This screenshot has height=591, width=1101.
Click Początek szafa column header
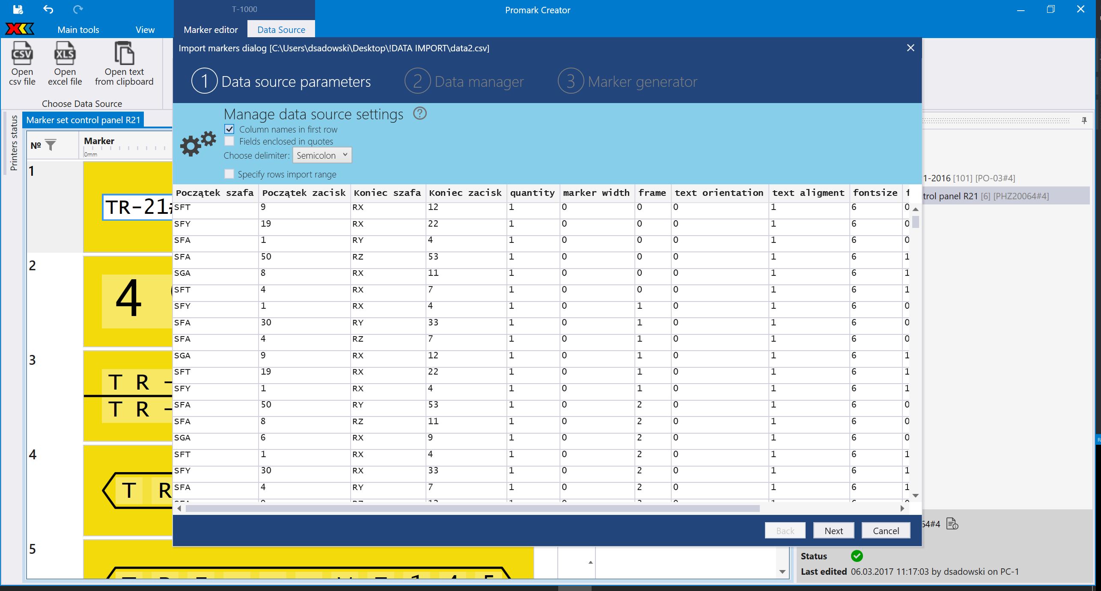pyautogui.click(x=215, y=193)
